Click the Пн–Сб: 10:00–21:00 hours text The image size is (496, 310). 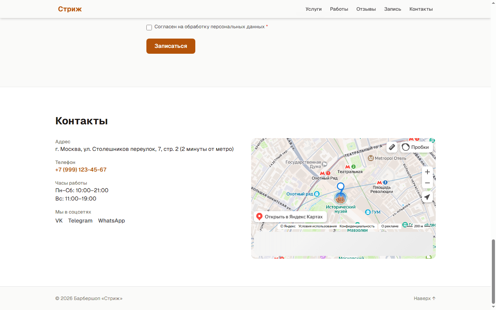tap(82, 190)
